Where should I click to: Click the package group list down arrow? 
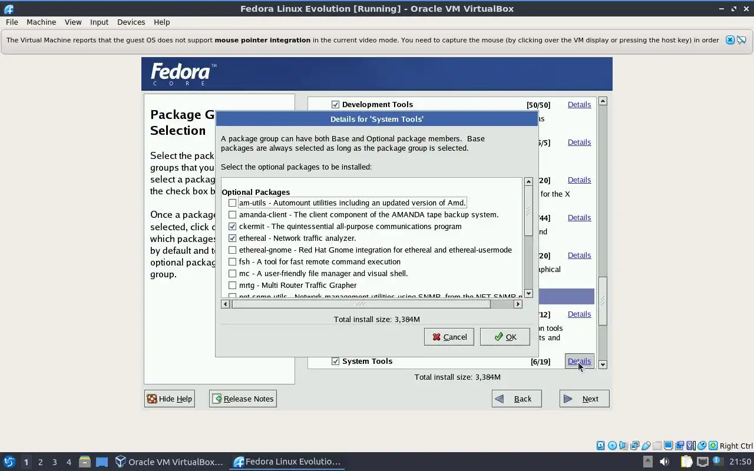[603, 365]
